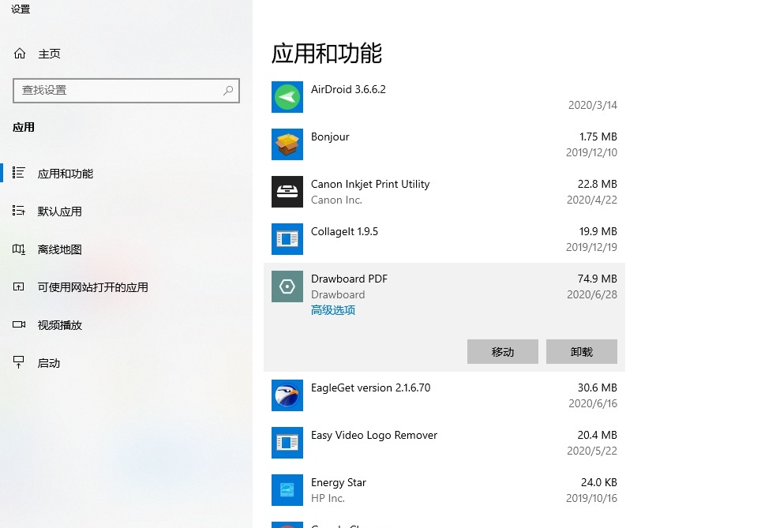Click the 离线地图 map icon

[18, 249]
